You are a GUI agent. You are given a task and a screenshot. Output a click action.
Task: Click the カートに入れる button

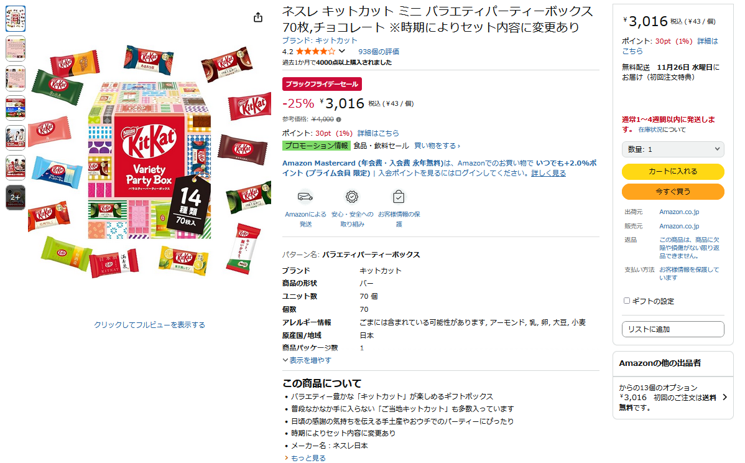pyautogui.click(x=673, y=171)
